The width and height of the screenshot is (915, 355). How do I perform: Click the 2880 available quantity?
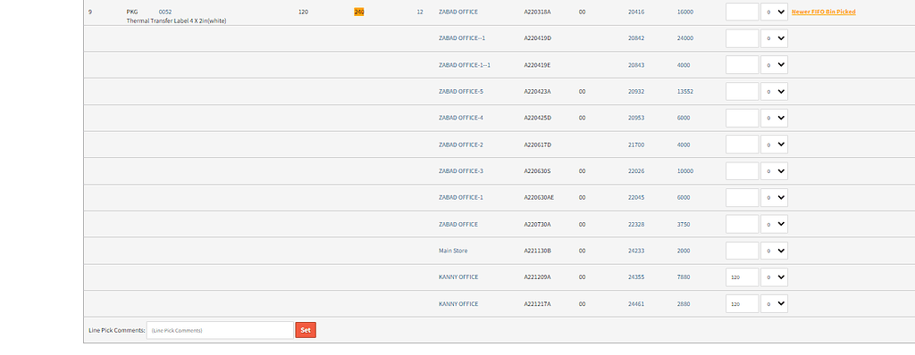(x=684, y=303)
